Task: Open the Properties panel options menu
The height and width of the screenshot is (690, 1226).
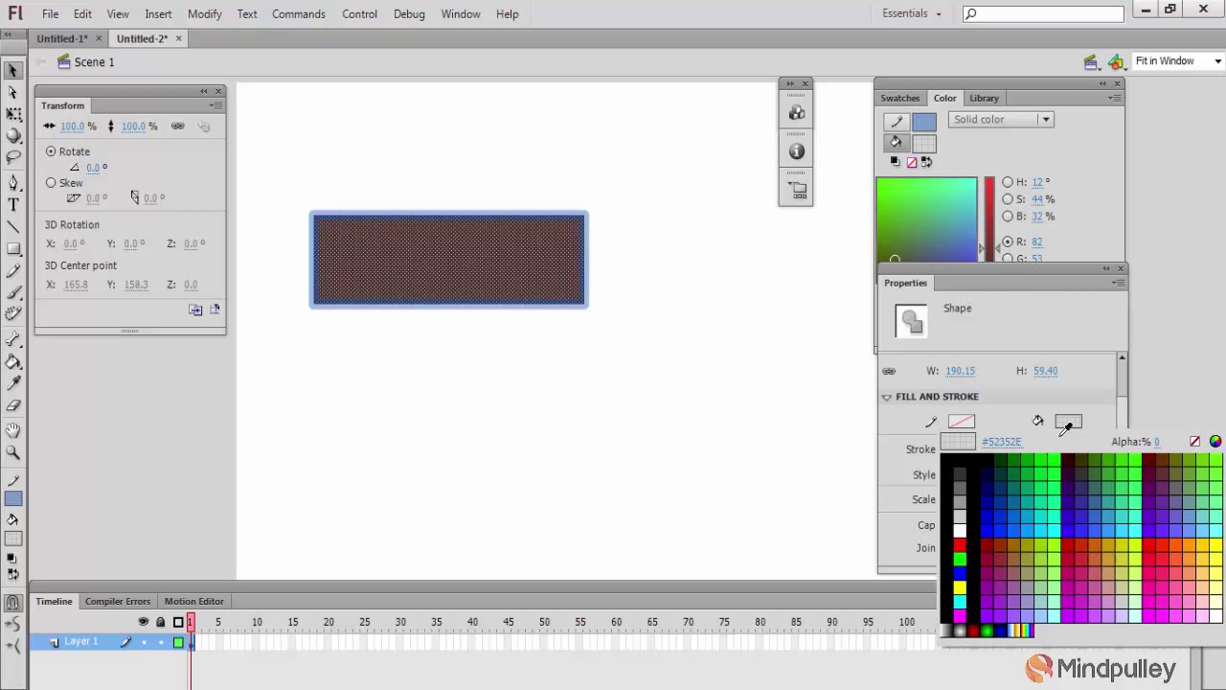Action: click(x=1117, y=283)
